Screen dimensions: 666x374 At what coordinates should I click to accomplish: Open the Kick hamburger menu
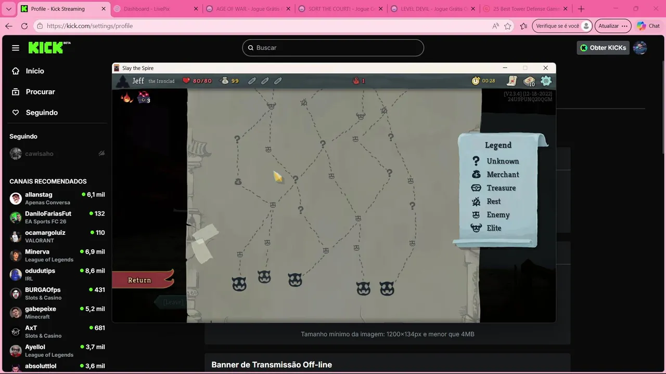[16, 48]
